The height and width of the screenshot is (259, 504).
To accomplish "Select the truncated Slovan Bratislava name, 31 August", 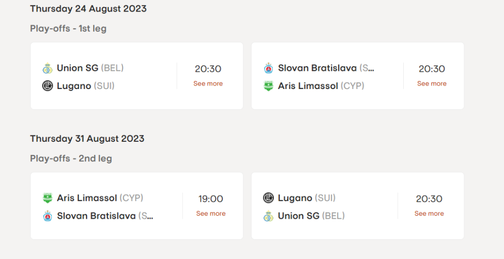I will point(105,216).
